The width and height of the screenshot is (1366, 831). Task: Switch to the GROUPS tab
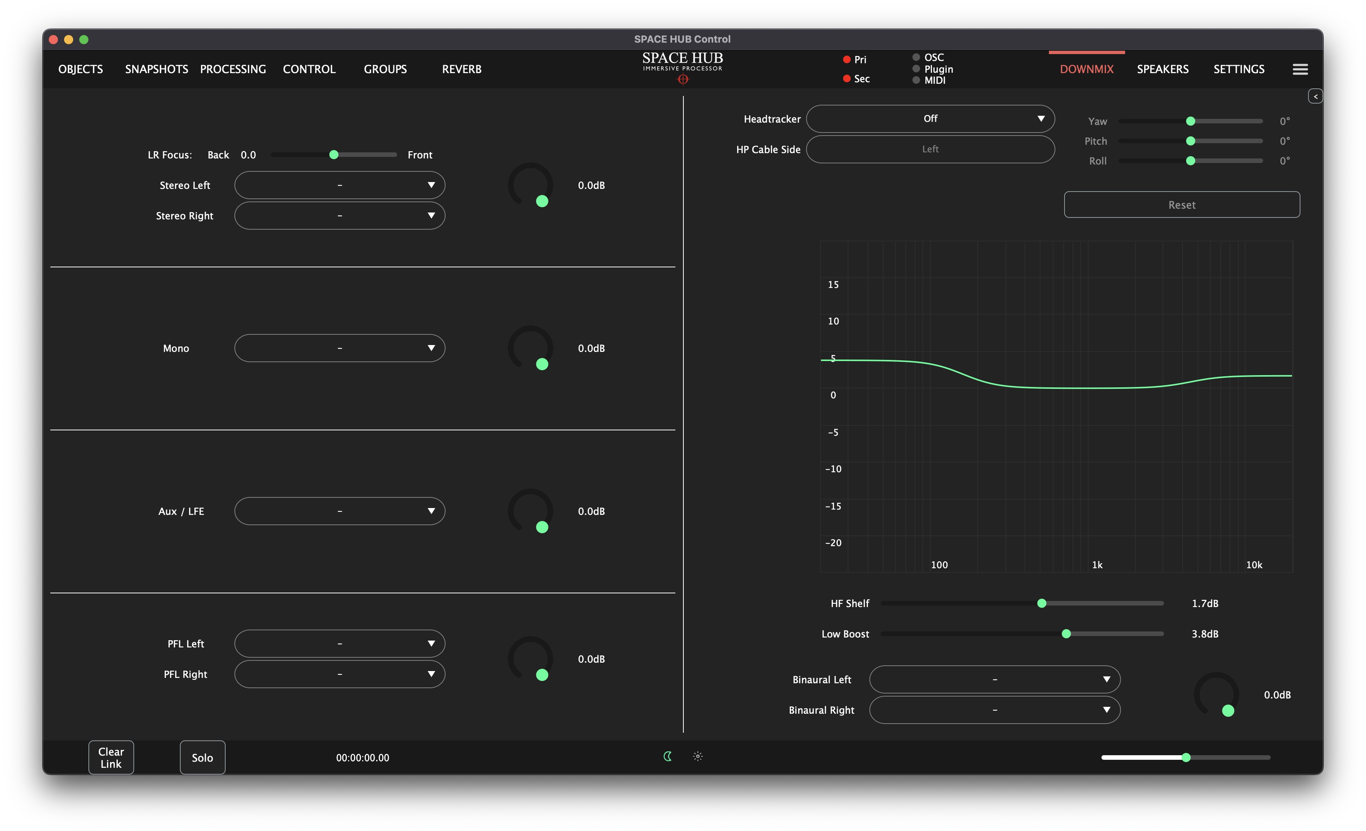(x=385, y=69)
